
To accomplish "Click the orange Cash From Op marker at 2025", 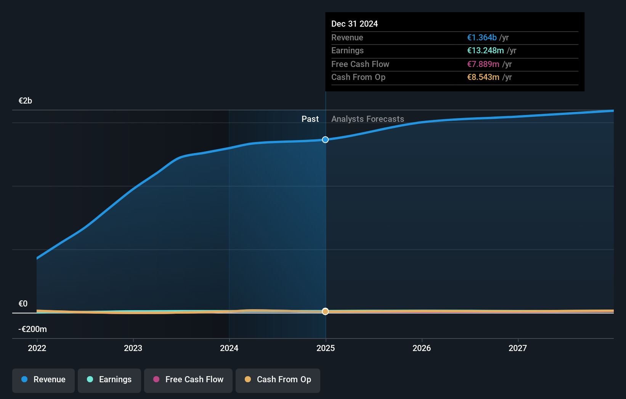I will tap(325, 311).
